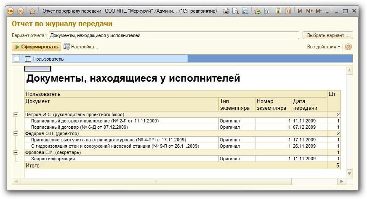Select the Федоров О.П. (директор) row
367x199 pixels.
coord(182,133)
